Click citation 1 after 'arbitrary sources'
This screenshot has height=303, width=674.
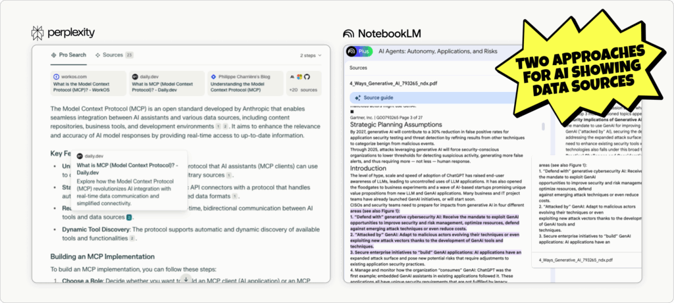pyautogui.click(x=228, y=175)
